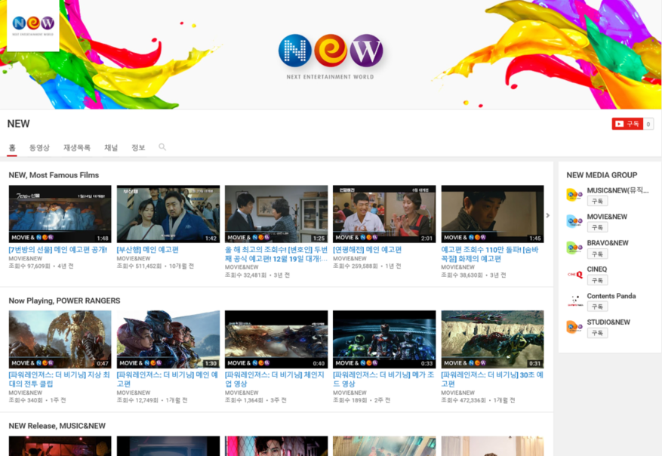Show next videos in Most Famous Films

[x=547, y=215]
